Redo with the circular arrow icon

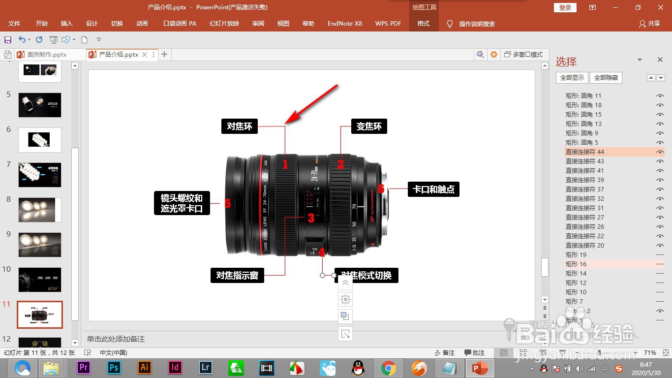pos(39,40)
